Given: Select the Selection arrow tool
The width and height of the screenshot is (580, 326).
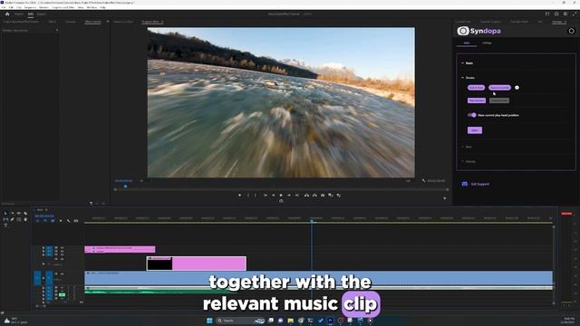Looking at the screenshot, I should [5, 214].
